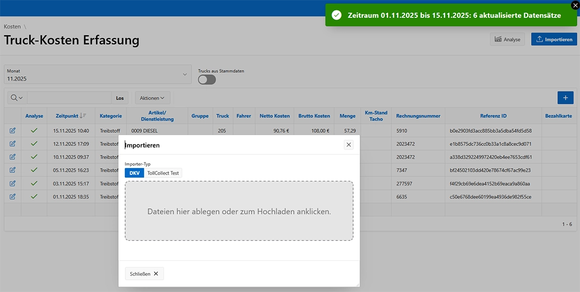Click the 1 - 6 pagination indicator
Image resolution: width=580 pixels, height=292 pixels.
point(567,224)
